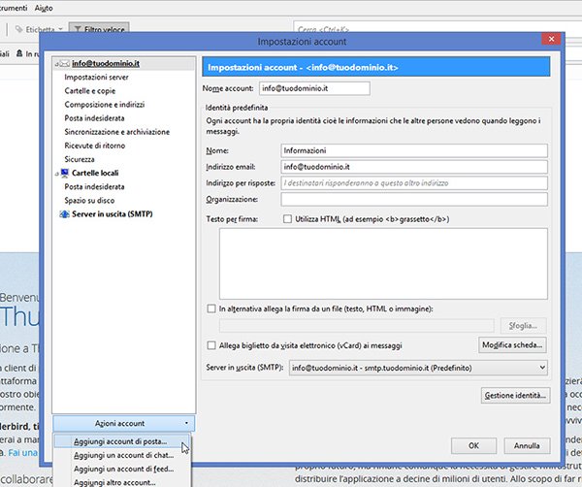This screenshot has height=487, width=582.
Task: Select Spazio su disco item
Action: point(89,201)
